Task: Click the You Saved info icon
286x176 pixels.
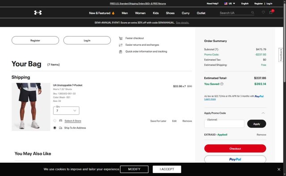Action: (x=222, y=84)
